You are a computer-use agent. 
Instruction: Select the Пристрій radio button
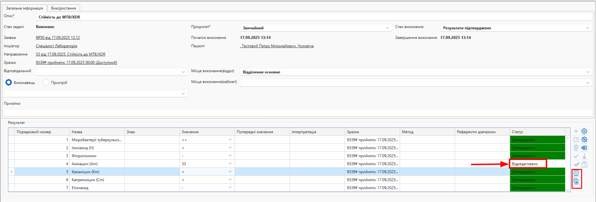click(x=46, y=83)
